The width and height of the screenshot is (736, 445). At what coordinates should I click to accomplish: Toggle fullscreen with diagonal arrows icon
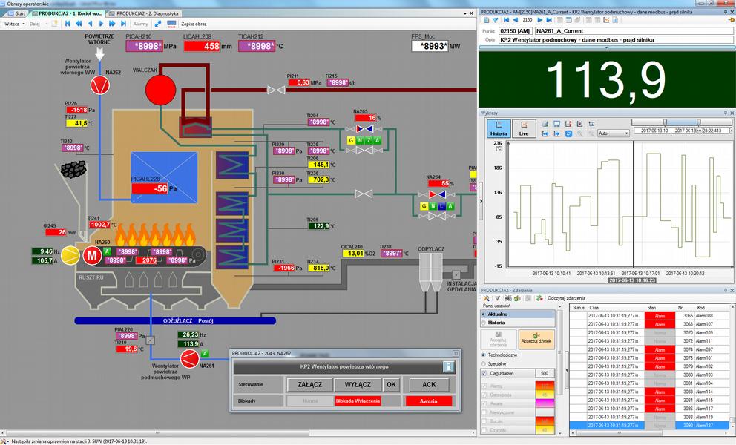coord(158,24)
